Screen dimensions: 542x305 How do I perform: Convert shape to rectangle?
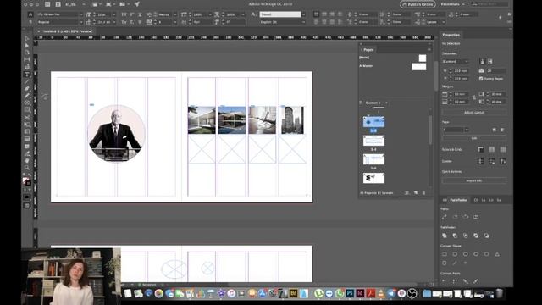click(445, 254)
